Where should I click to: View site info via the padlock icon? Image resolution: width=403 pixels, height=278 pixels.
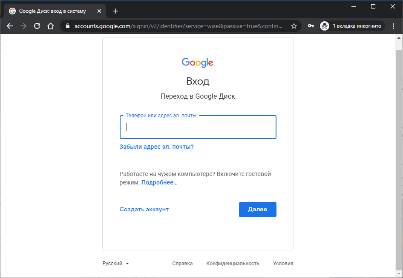68,26
